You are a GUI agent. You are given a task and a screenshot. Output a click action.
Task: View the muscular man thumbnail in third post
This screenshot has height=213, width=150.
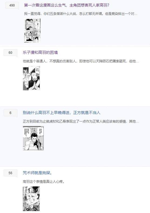point(33,138)
